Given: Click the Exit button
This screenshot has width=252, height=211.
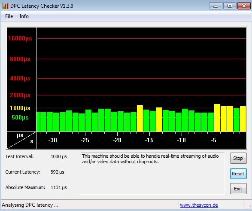Looking at the screenshot, I should coord(238,189).
